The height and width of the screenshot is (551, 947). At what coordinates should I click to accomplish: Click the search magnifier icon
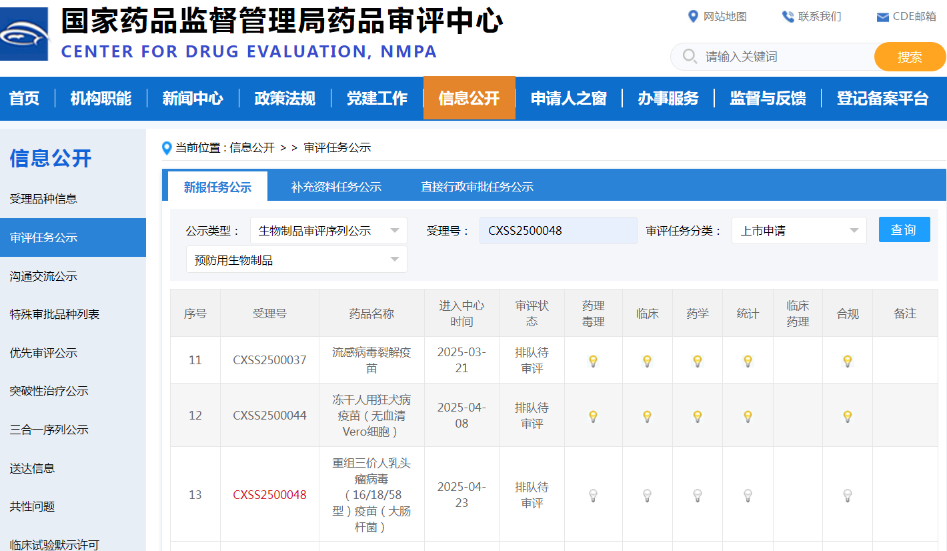coord(691,57)
